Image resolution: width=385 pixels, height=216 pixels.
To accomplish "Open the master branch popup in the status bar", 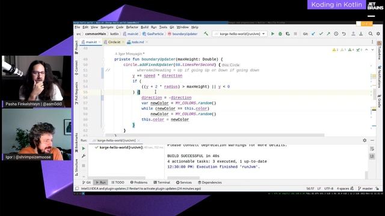I will 366,188.
